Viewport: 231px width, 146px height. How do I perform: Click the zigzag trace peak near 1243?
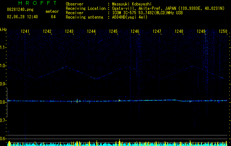point(66,67)
